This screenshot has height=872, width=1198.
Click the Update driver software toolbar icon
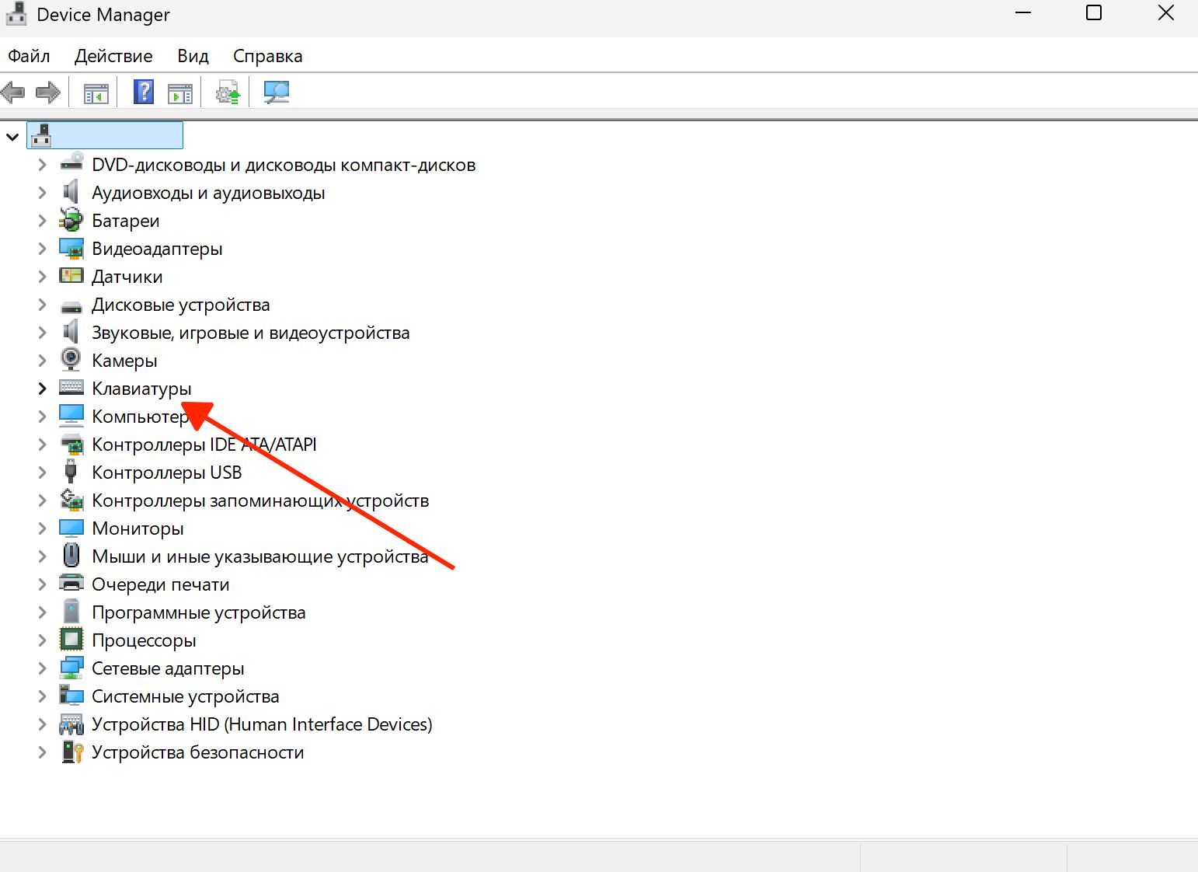click(x=228, y=93)
